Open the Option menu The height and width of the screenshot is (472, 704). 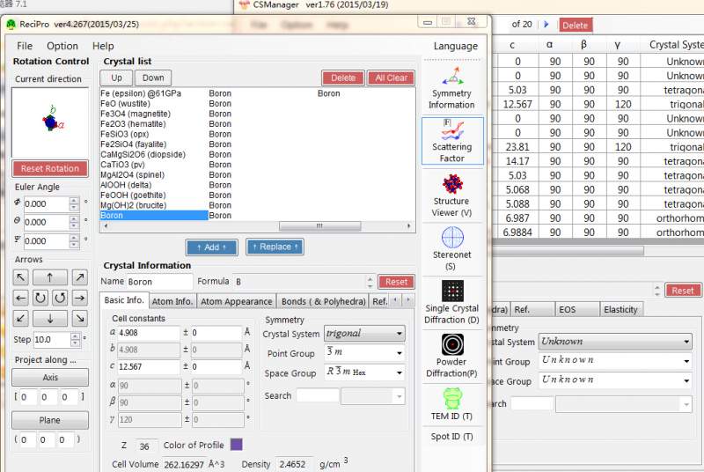62,46
